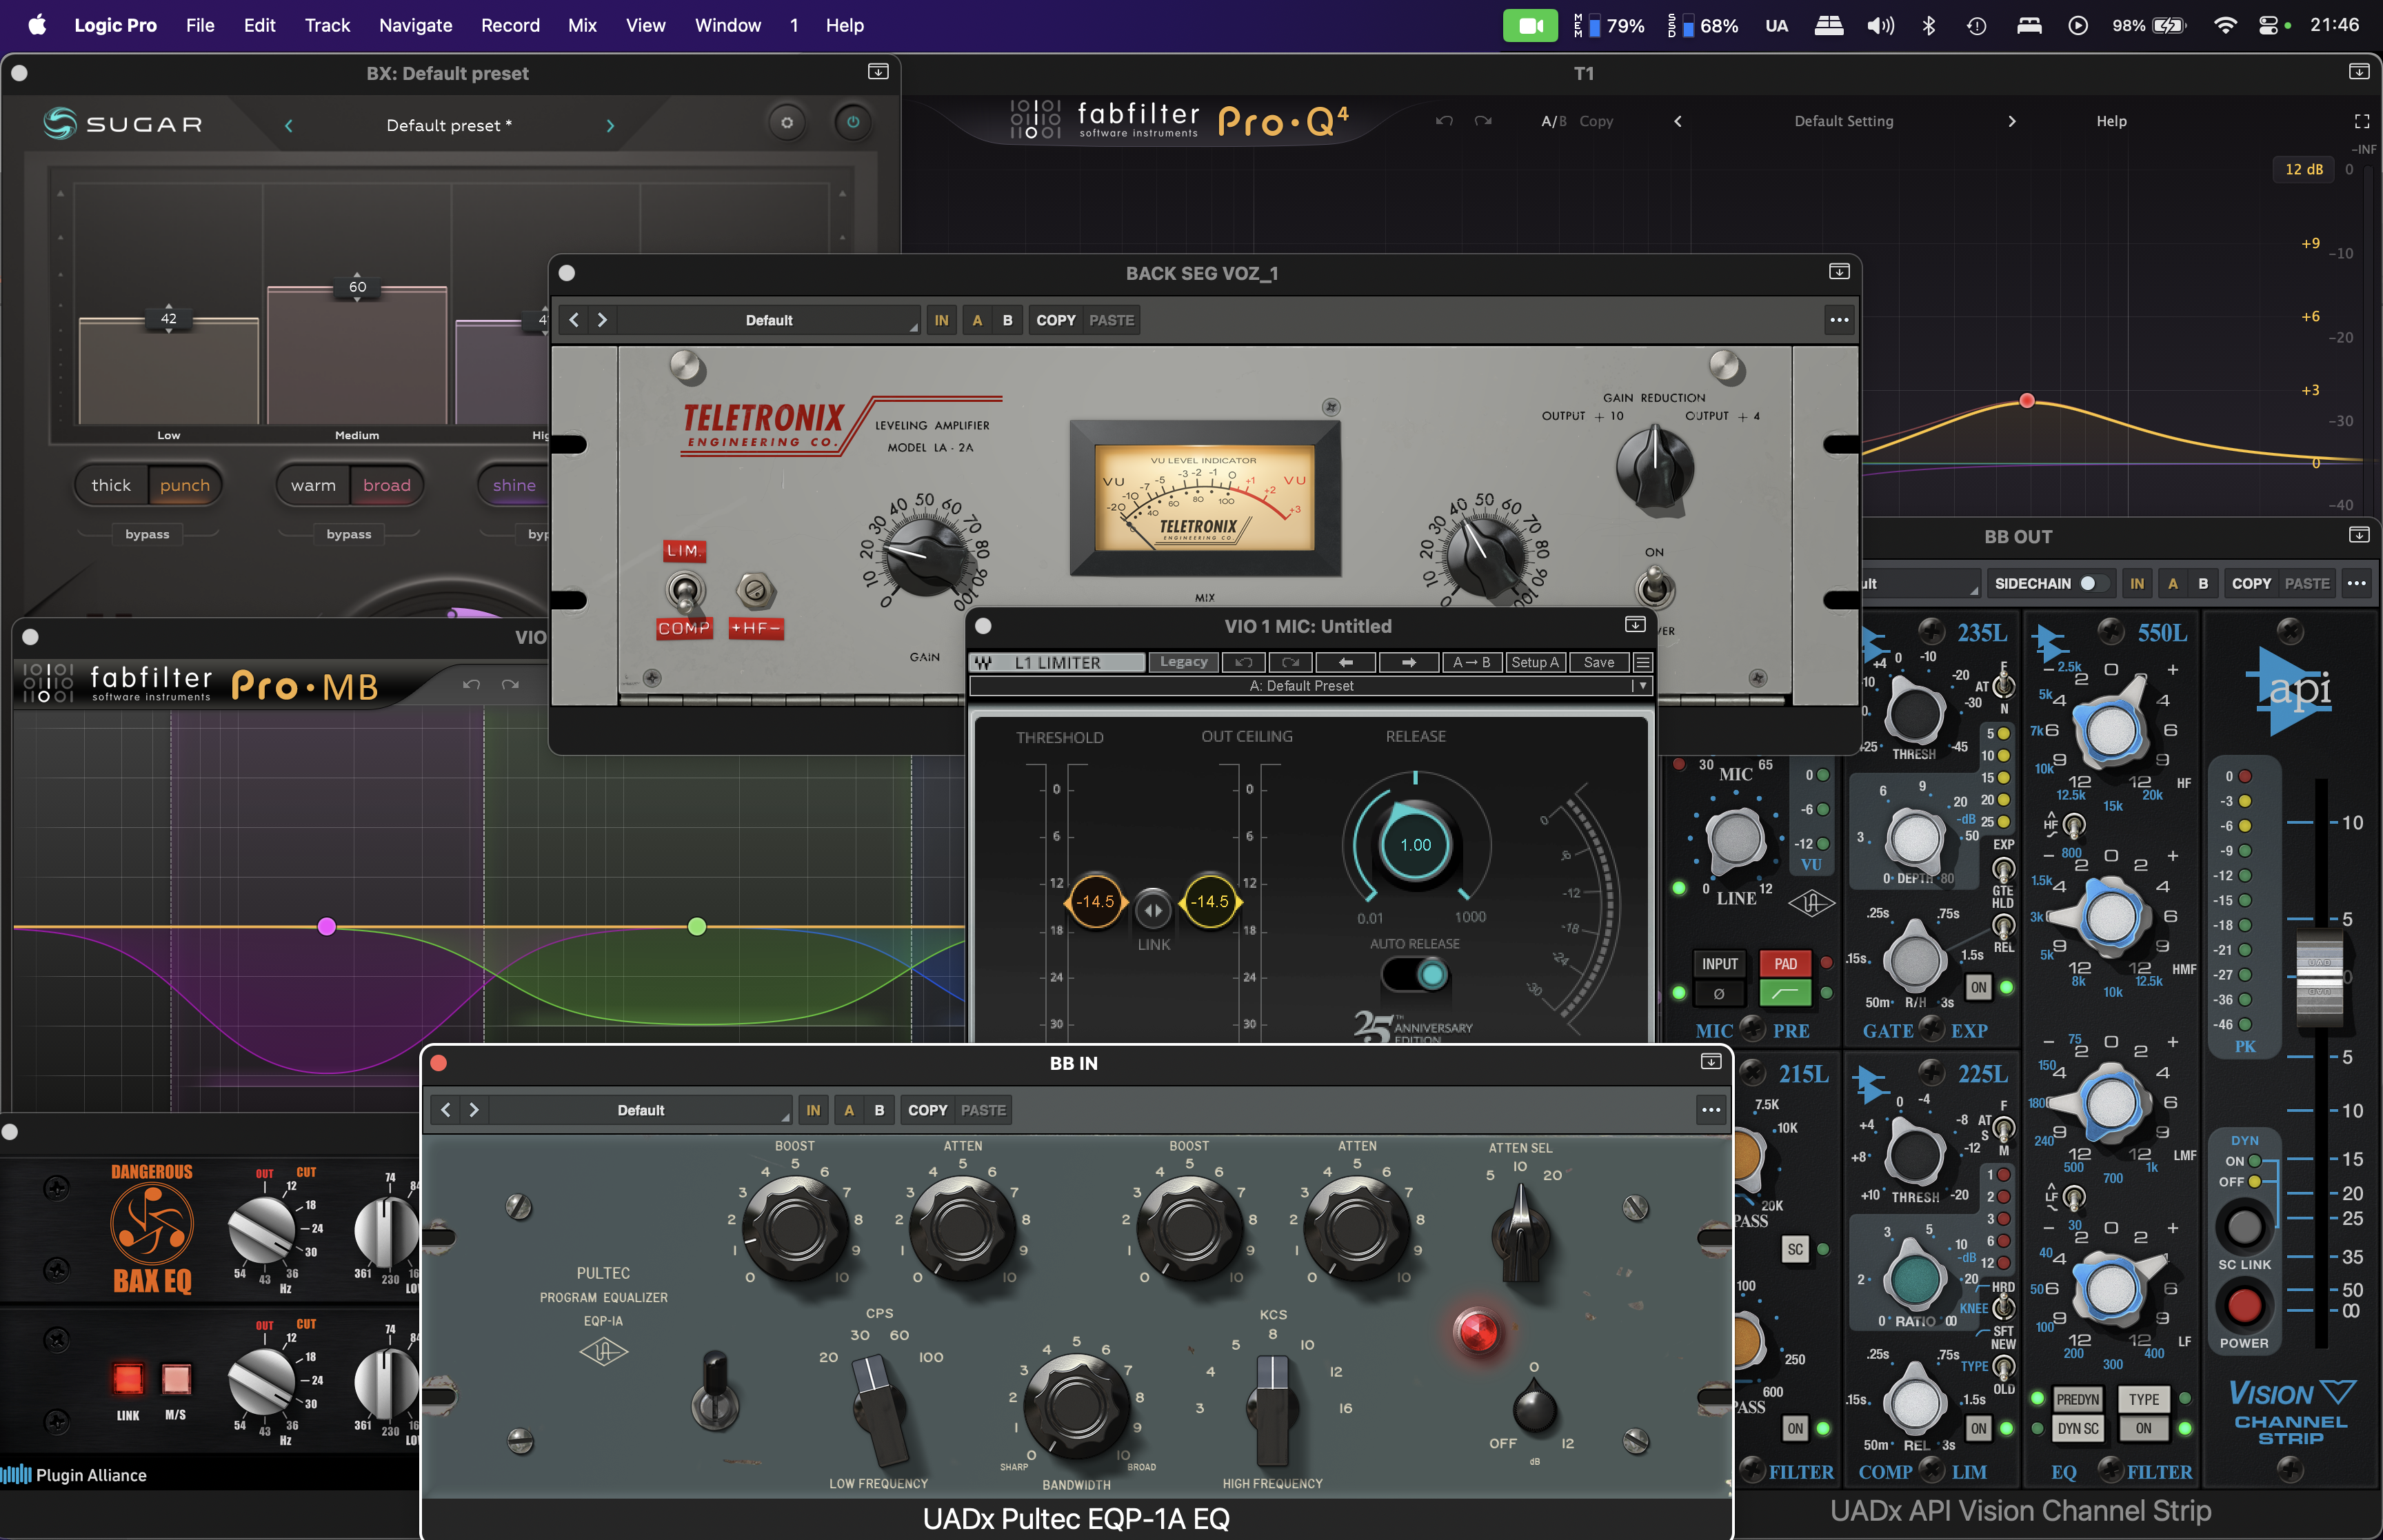Toggle the PAD button on the API mic pre

(1785, 964)
